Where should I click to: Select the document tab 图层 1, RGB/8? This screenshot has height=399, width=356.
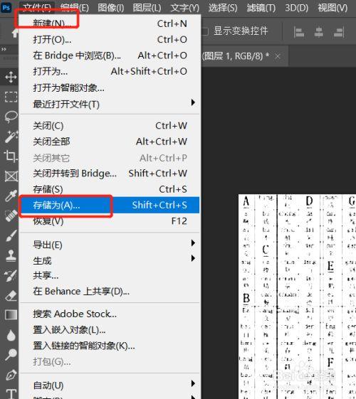[236, 56]
